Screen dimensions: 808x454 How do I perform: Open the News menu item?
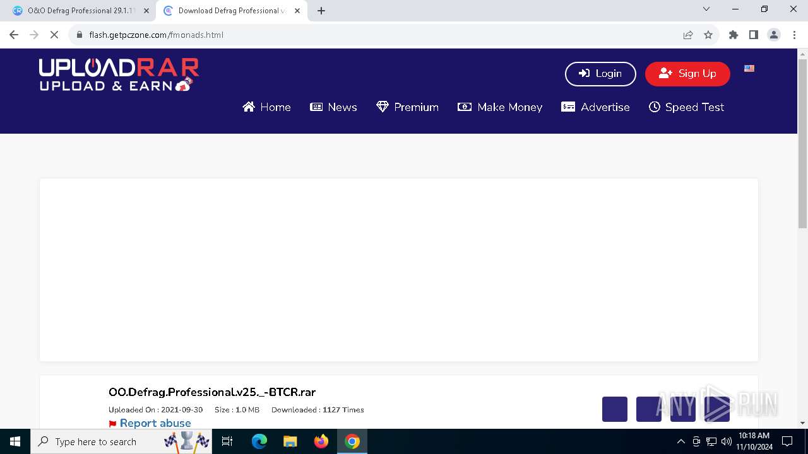pyautogui.click(x=333, y=107)
